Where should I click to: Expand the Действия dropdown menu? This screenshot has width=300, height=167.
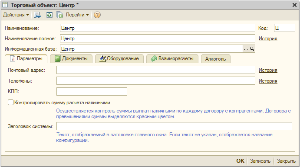click(16, 15)
